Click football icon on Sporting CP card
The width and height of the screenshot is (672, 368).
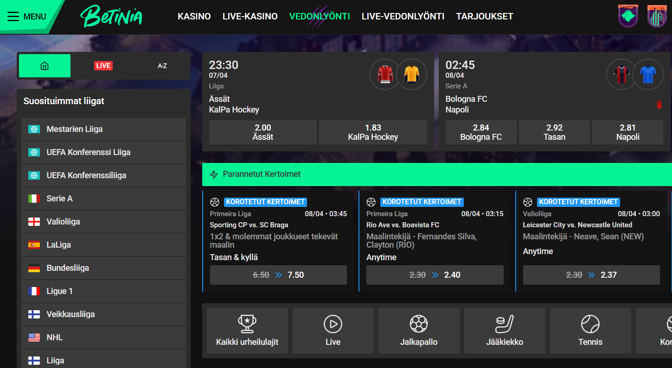click(215, 202)
